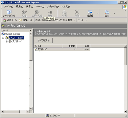Open the メッセージ(M) menu
The image size is (128, 118).
(53, 7)
